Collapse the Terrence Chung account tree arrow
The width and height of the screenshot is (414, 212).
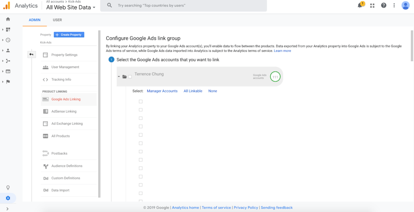pos(119,76)
